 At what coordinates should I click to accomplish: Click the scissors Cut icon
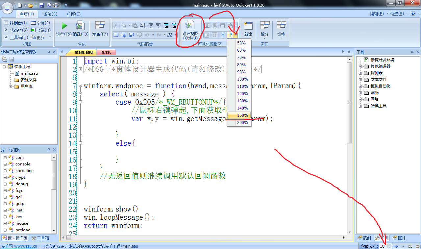pos(115,25)
